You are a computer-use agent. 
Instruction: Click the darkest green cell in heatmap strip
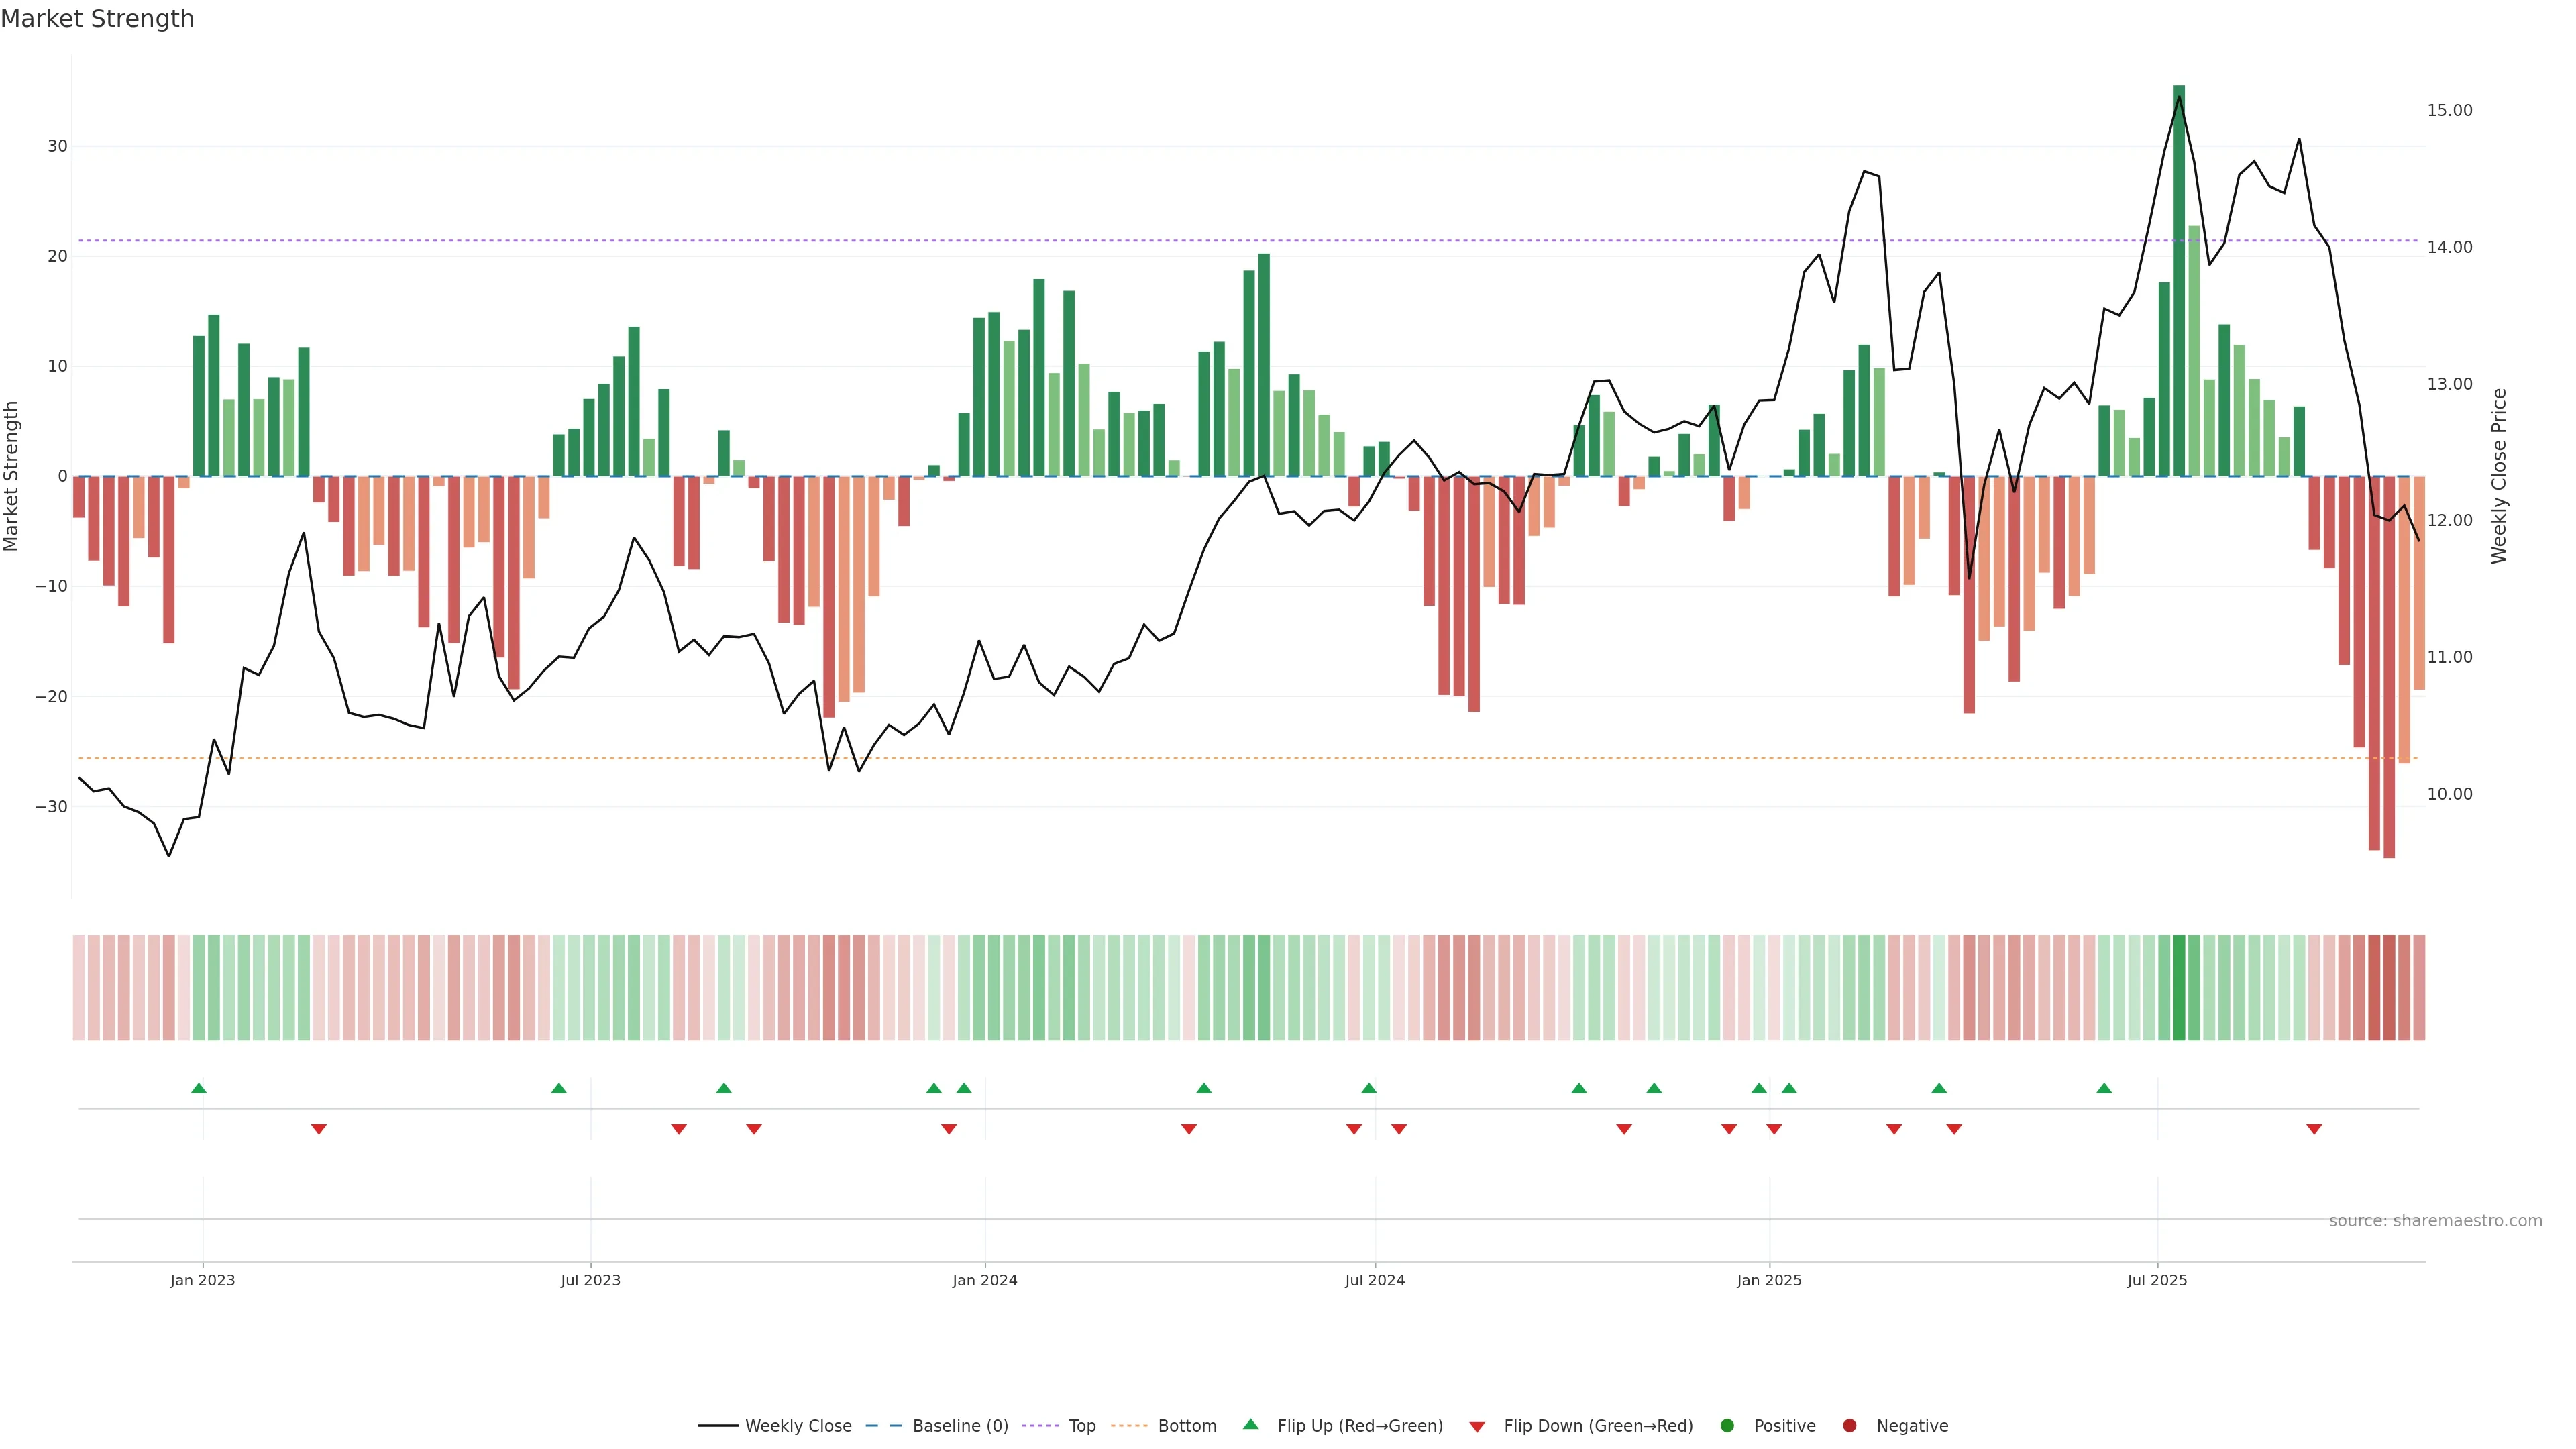click(2179, 987)
